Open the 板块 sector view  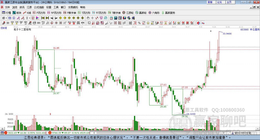(17, 13)
